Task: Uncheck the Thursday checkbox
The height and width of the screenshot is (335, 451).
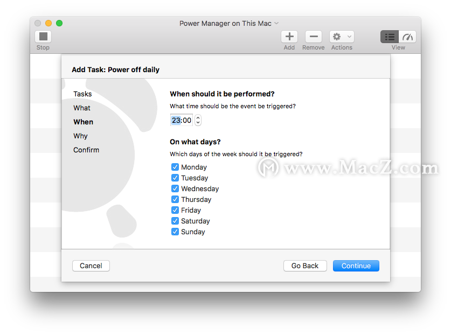Action: (x=175, y=199)
